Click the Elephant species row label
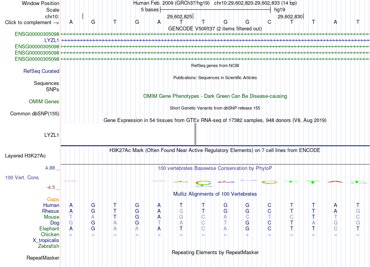The image size is (370, 267). point(49,228)
